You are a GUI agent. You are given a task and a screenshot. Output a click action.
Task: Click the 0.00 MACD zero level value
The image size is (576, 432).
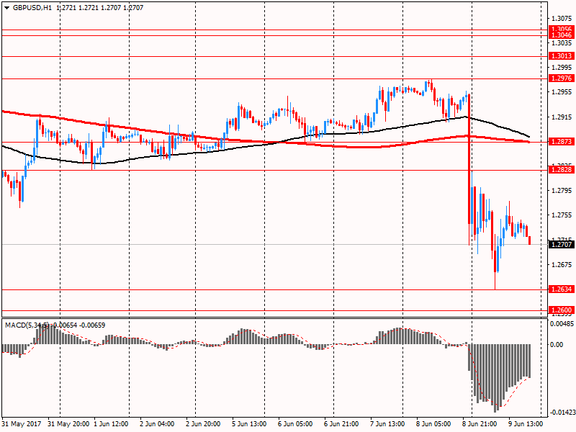557,345
